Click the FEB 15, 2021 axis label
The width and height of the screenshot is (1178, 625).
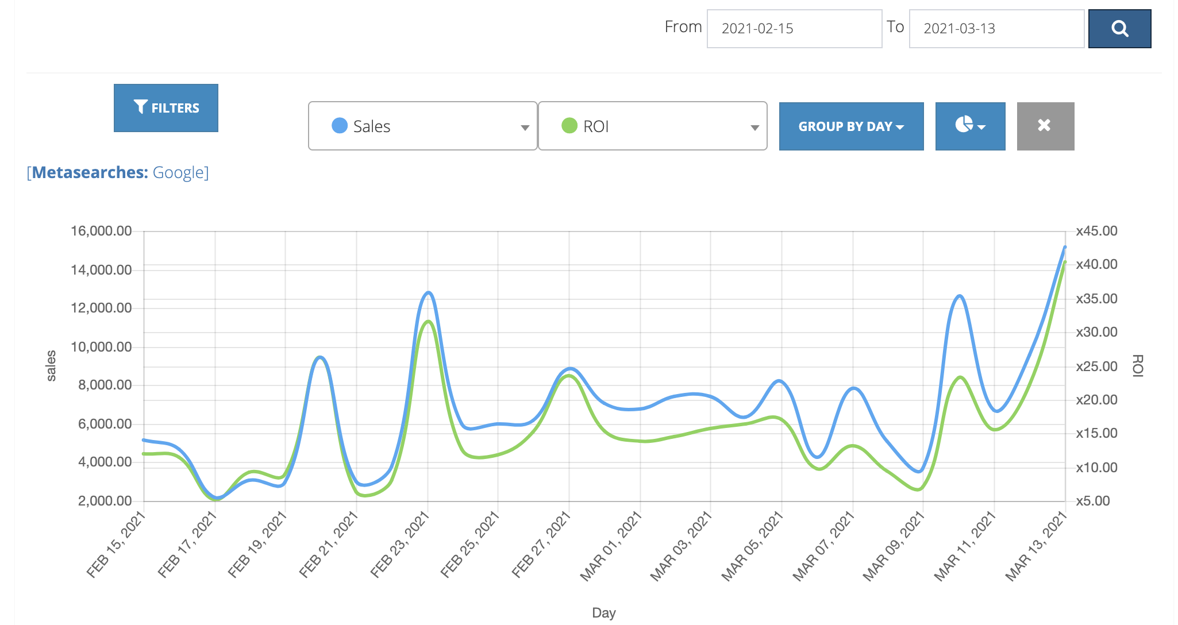[x=116, y=544]
